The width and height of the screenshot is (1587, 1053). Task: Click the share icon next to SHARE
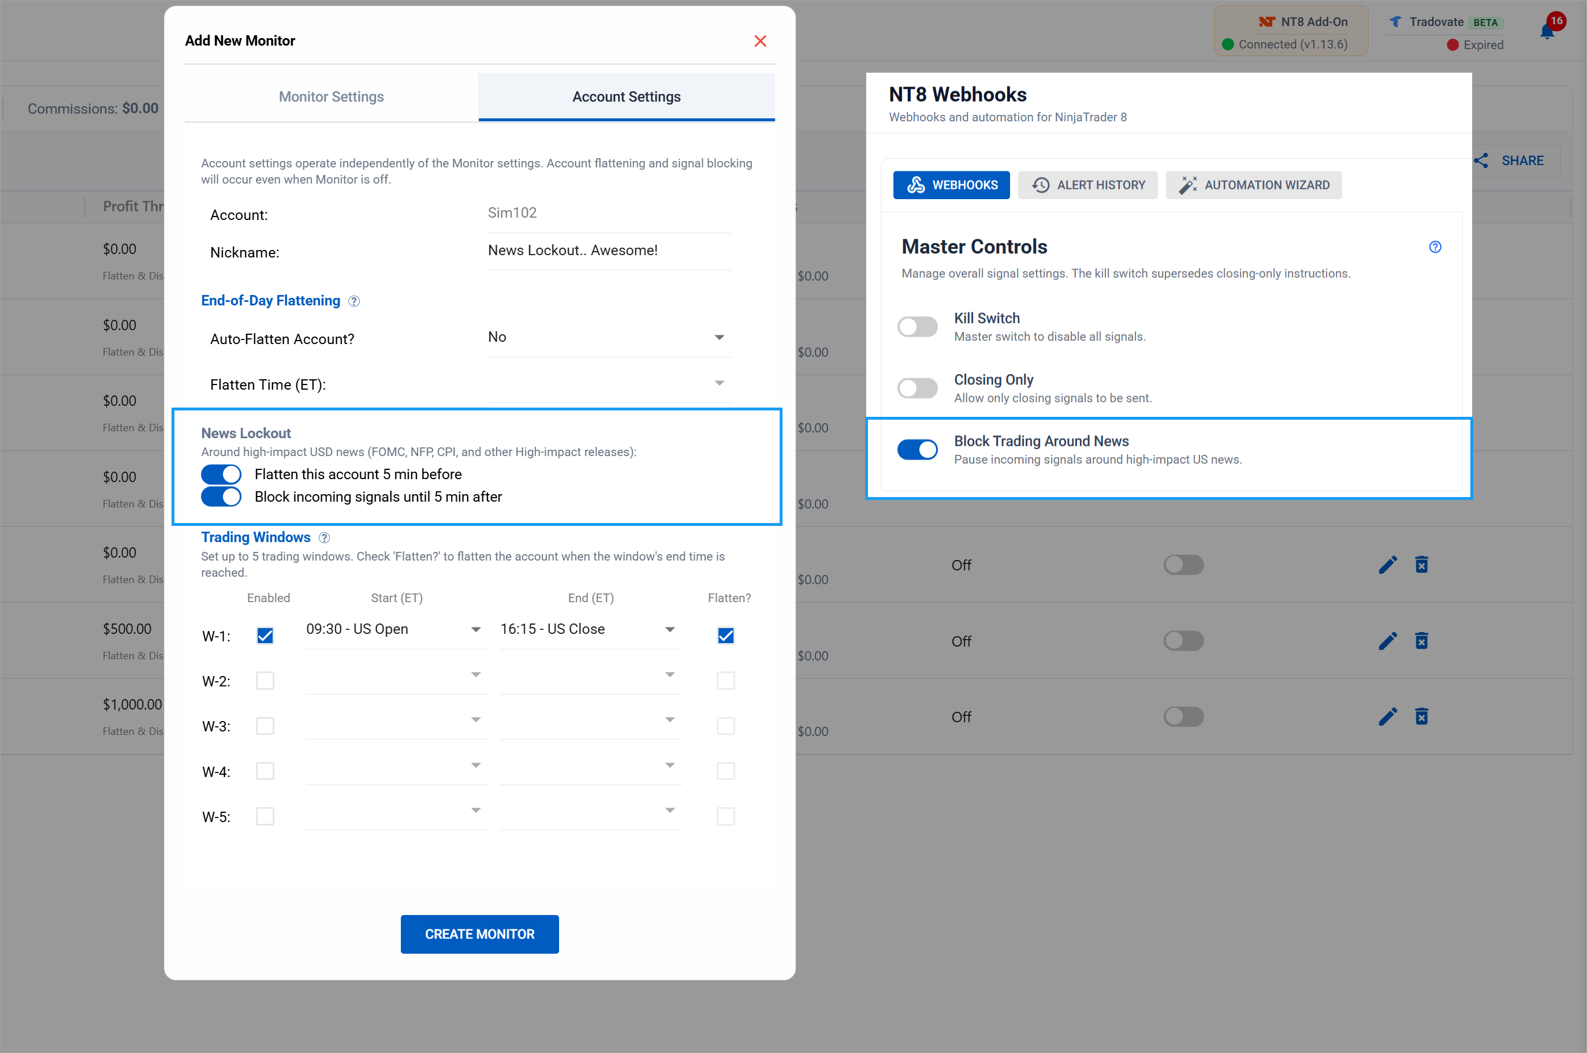pyautogui.click(x=1481, y=160)
